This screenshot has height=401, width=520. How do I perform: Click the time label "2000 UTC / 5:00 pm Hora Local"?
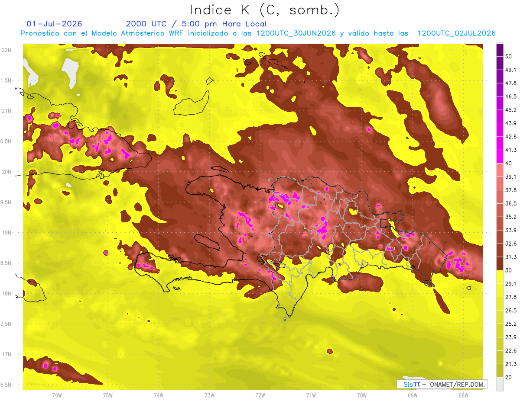196,24
